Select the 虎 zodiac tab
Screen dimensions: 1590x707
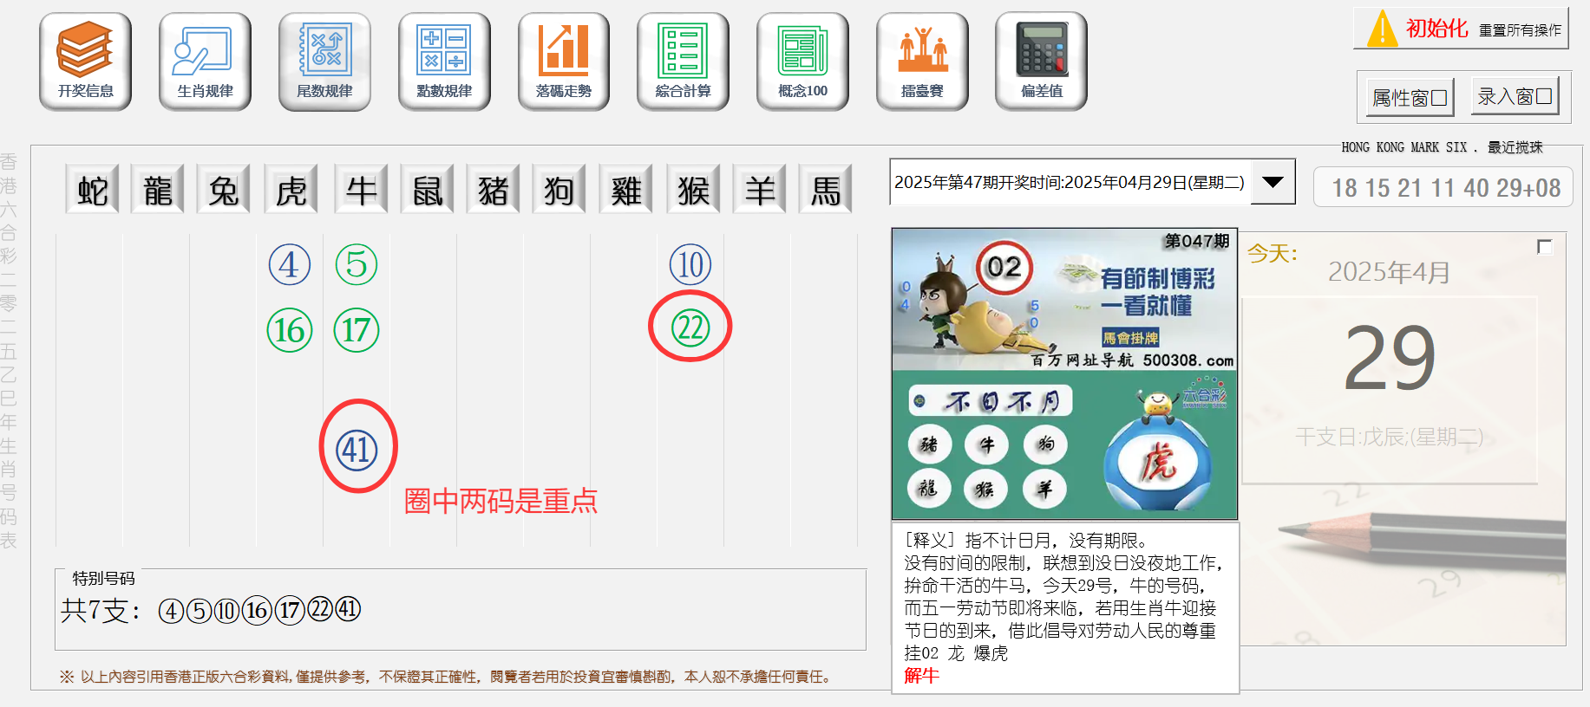[291, 190]
